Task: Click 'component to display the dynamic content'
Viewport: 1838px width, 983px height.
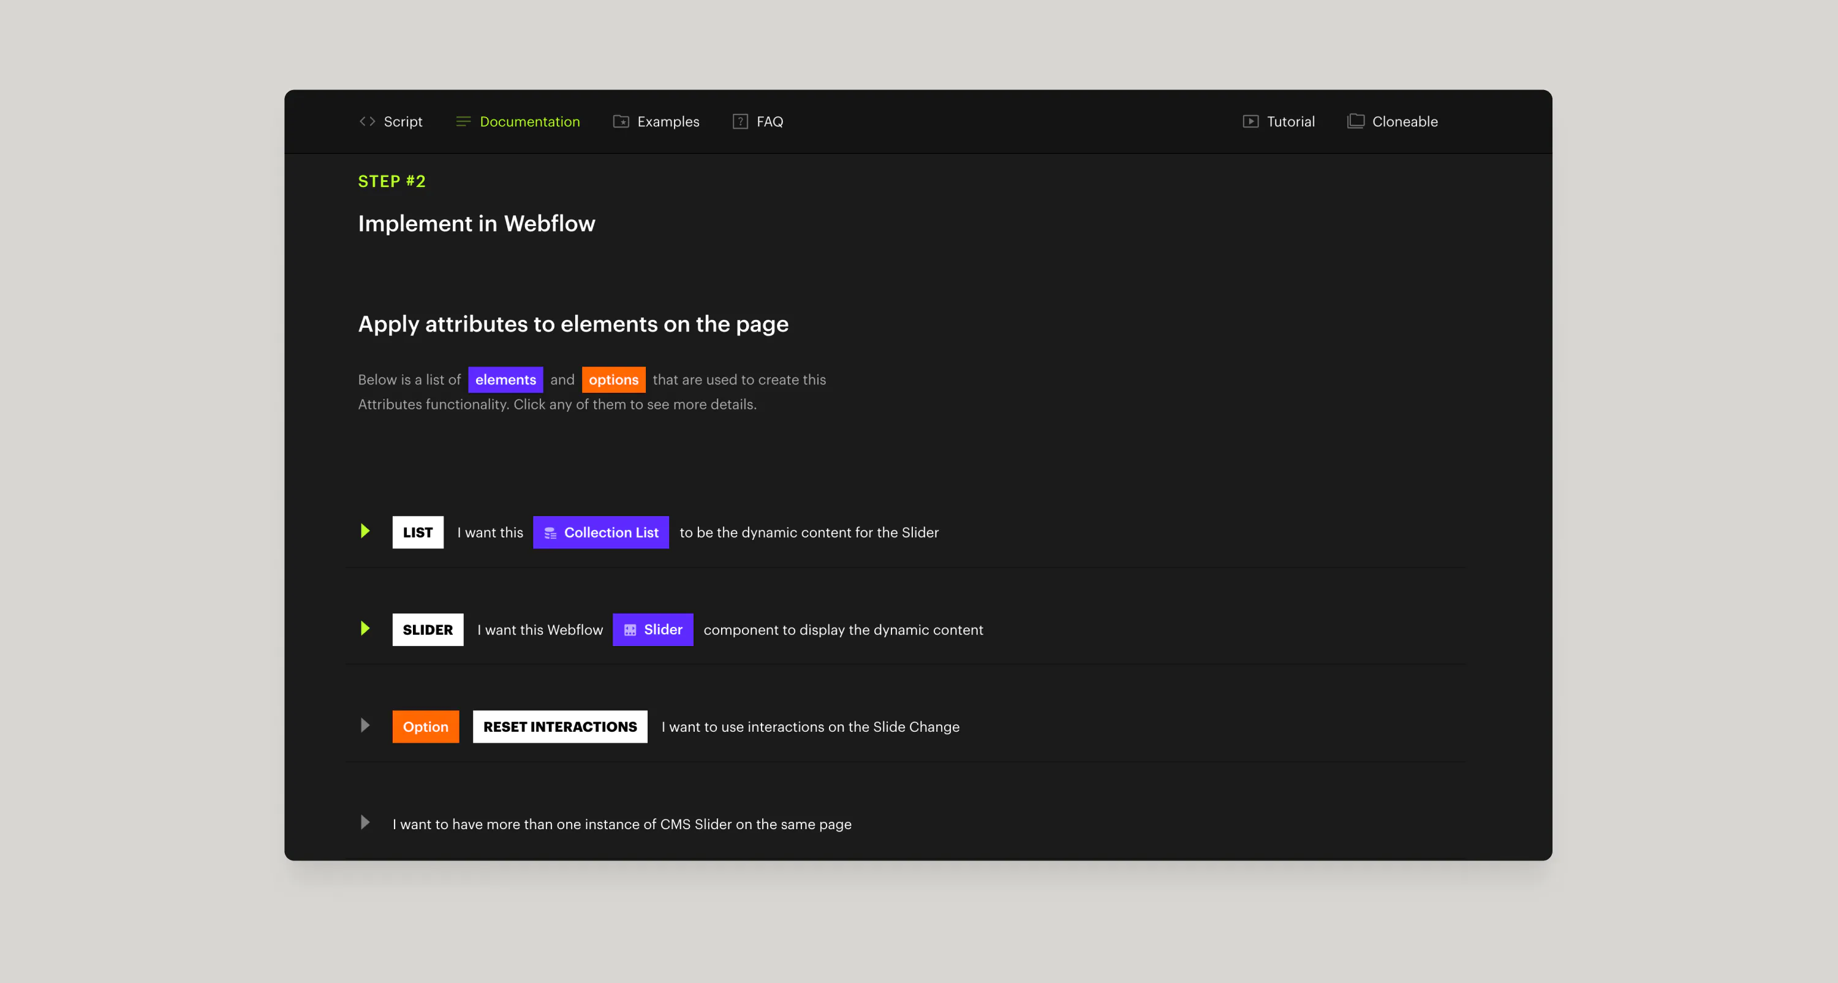Action: coord(844,629)
